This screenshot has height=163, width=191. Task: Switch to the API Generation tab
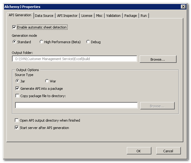pyautogui.click(x=20, y=15)
